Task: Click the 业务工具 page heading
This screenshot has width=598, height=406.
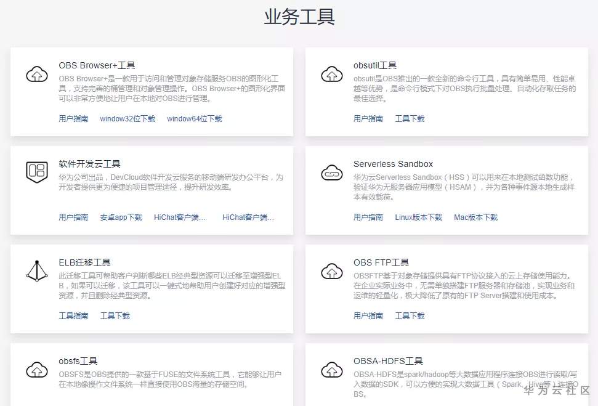Action: [299, 17]
